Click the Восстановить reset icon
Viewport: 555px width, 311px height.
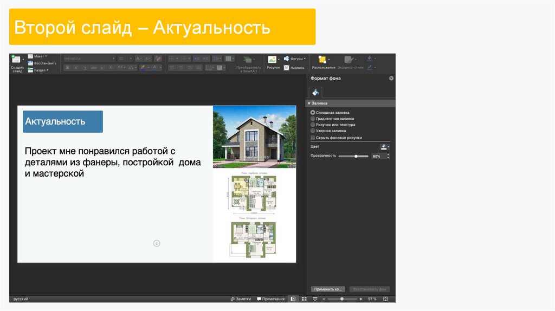click(30, 63)
